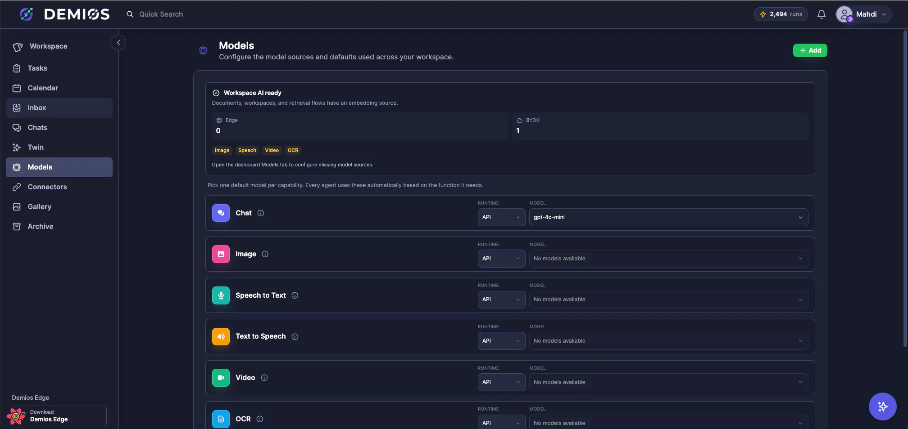The width and height of the screenshot is (908, 429).
Task: Open Speech to Text runtime dropdown
Action: [x=501, y=299]
